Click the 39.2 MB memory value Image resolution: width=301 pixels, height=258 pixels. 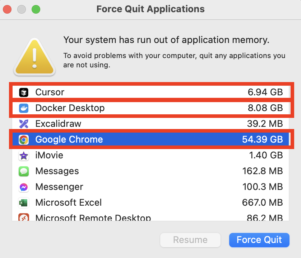click(x=265, y=124)
